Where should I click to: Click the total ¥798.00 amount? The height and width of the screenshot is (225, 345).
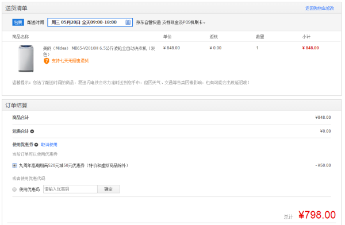pyautogui.click(x=317, y=215)
